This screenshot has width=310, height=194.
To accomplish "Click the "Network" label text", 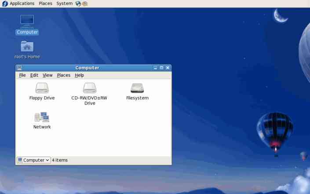I will 42,127.
